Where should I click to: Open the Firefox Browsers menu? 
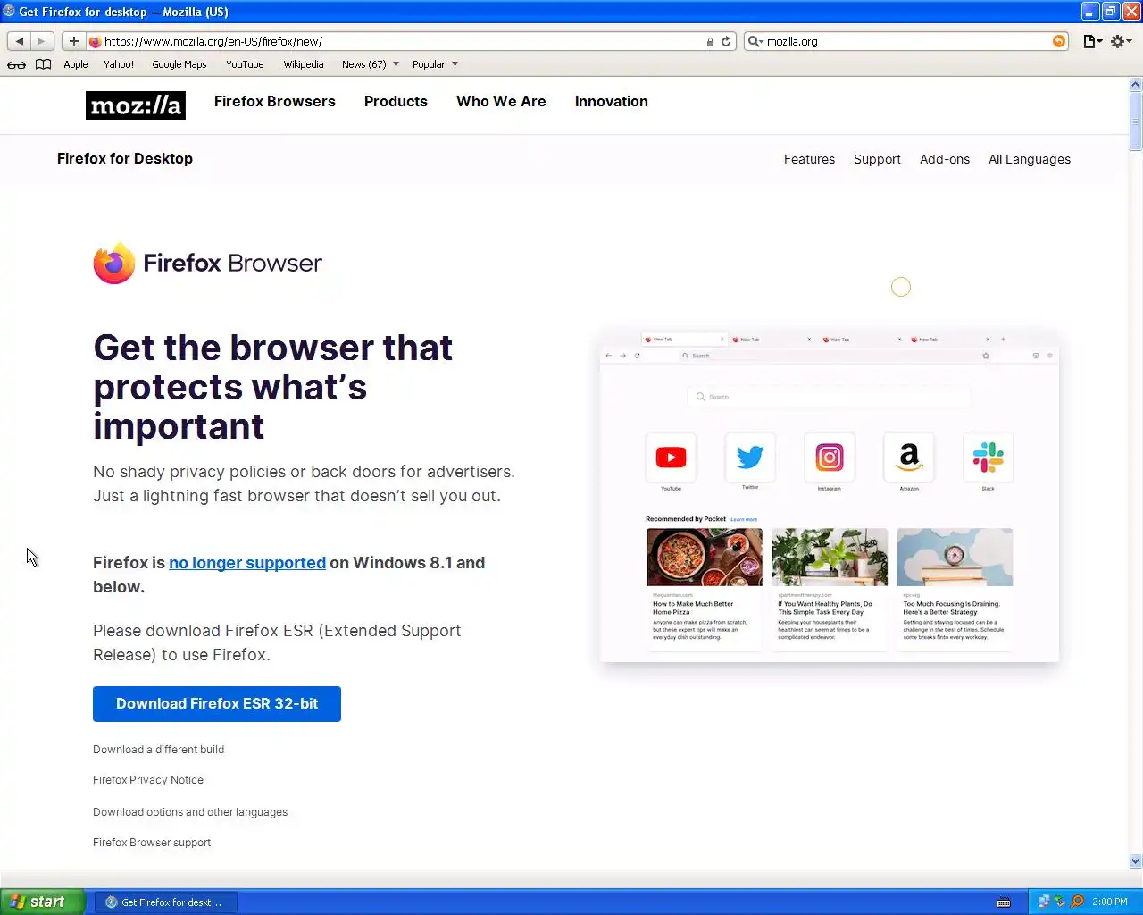275,101
